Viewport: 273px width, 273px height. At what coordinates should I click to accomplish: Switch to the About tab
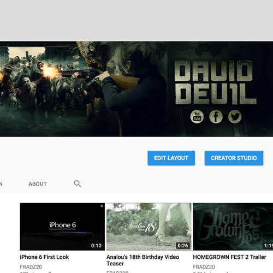click(38, 184)
